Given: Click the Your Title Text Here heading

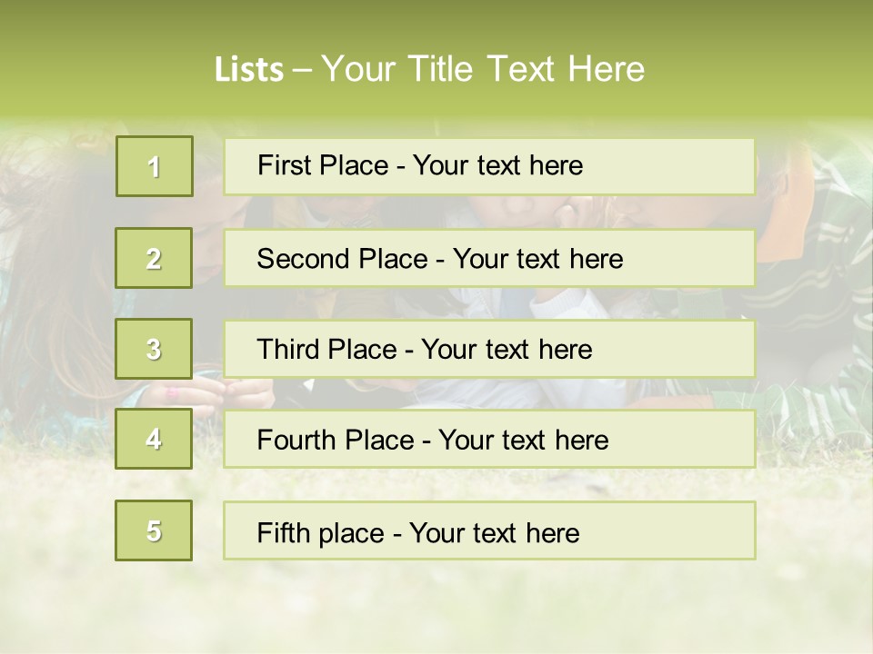Looking at the screenshot, I should click(x=482, y=69).
